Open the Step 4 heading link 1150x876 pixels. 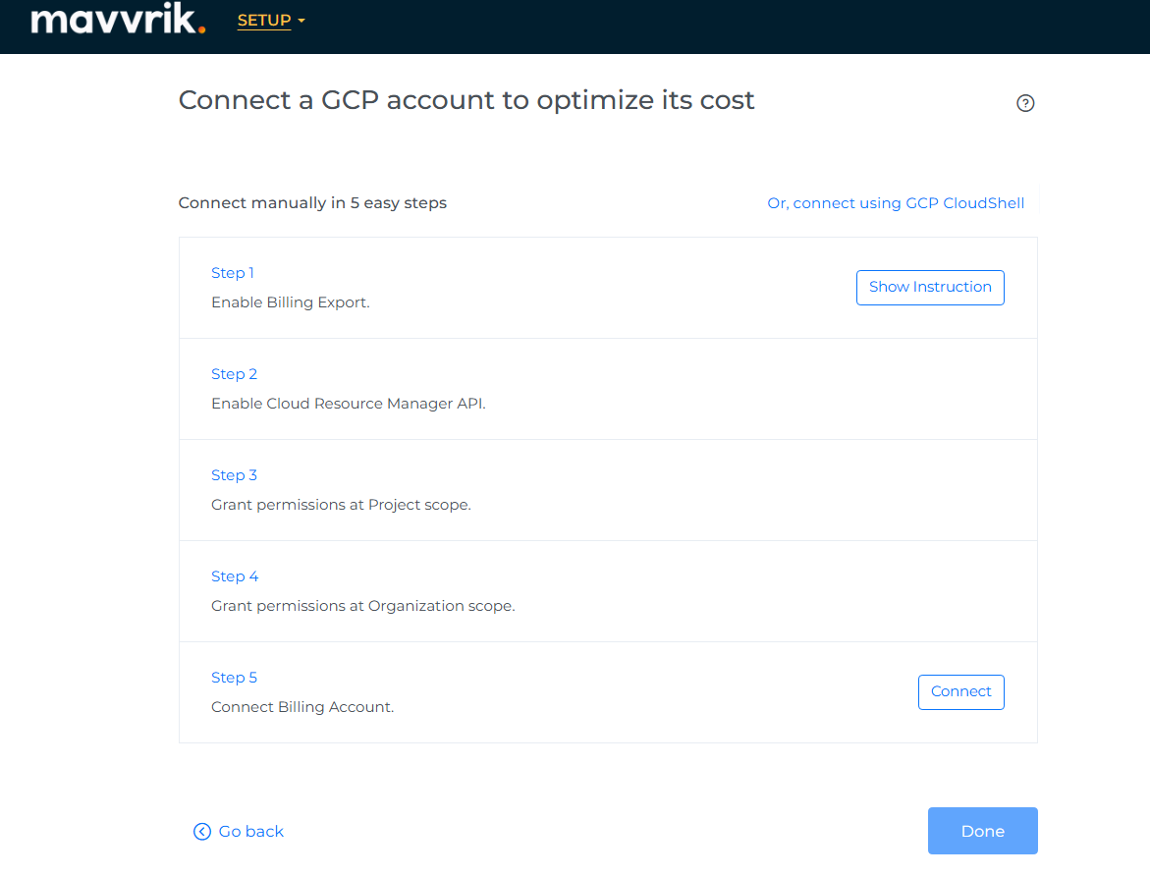coord(235,576)
